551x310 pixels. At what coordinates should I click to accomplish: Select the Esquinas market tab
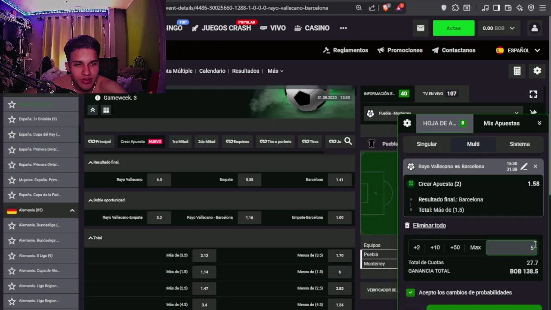click(237, 141)
